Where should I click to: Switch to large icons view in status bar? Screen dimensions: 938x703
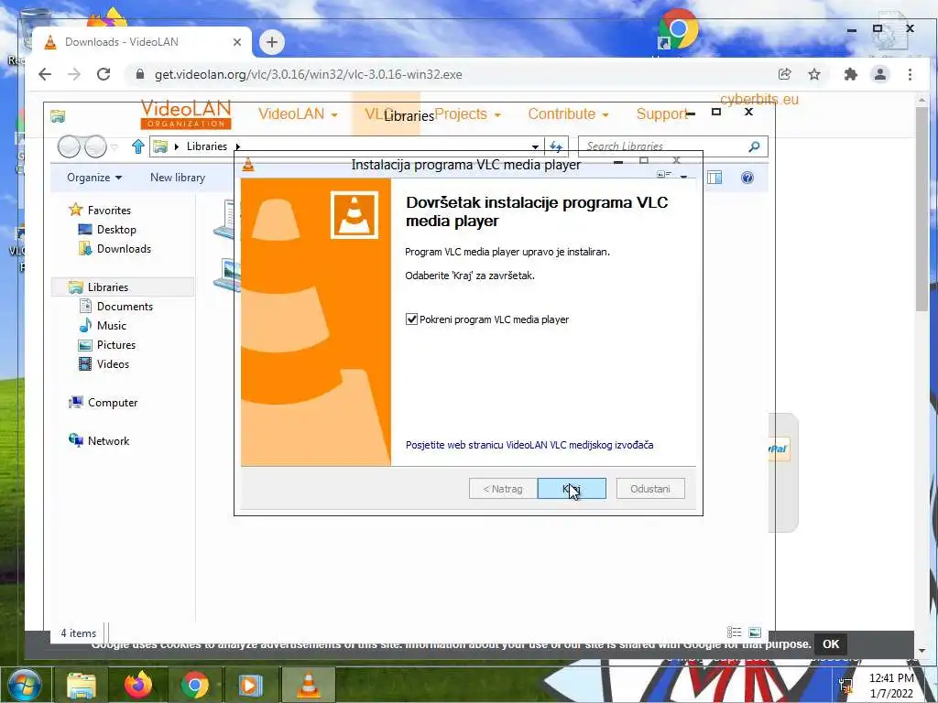755,633
